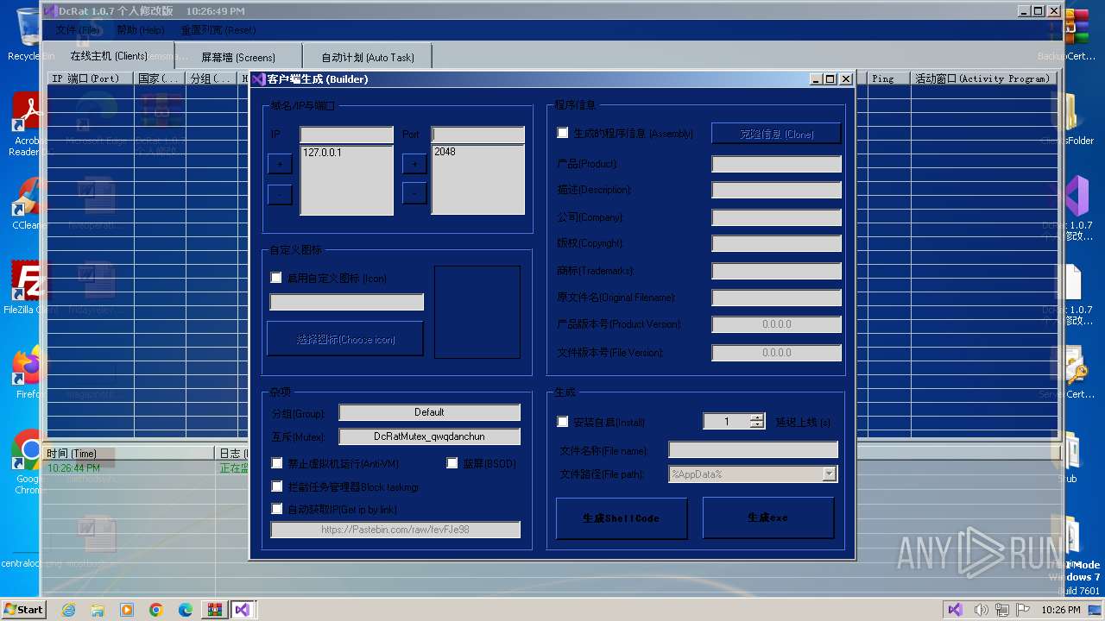
Task: Enable Get ip by link checkbox
Action: [x=277, y=509]
